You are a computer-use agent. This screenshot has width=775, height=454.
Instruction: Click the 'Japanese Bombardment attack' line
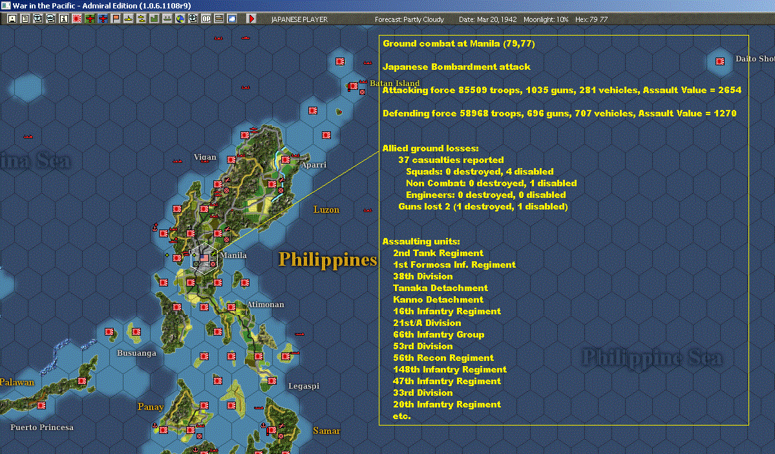(456, 67)
